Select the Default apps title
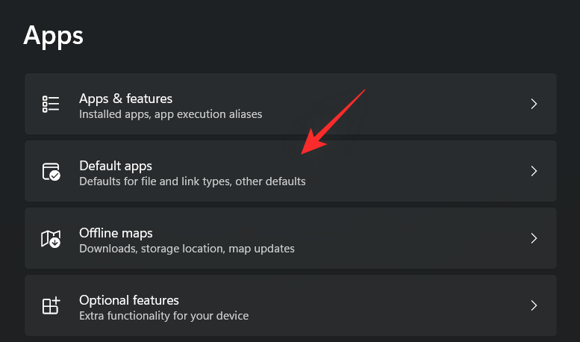Image resolution: width=580 pixels, height=342 pixels. 116,166
